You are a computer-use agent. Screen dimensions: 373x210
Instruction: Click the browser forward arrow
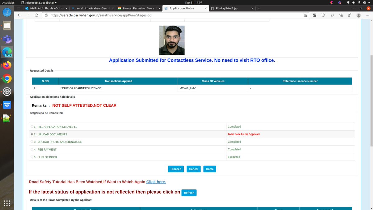28,15
